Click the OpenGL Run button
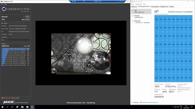 coord(27,17)
